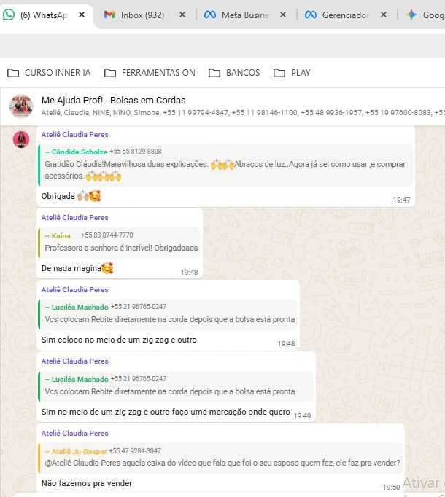Viewport: 445px width, 497px height.
Task: Open the CURSO INNER IA bookmark folder
Action: pos(49,73)
